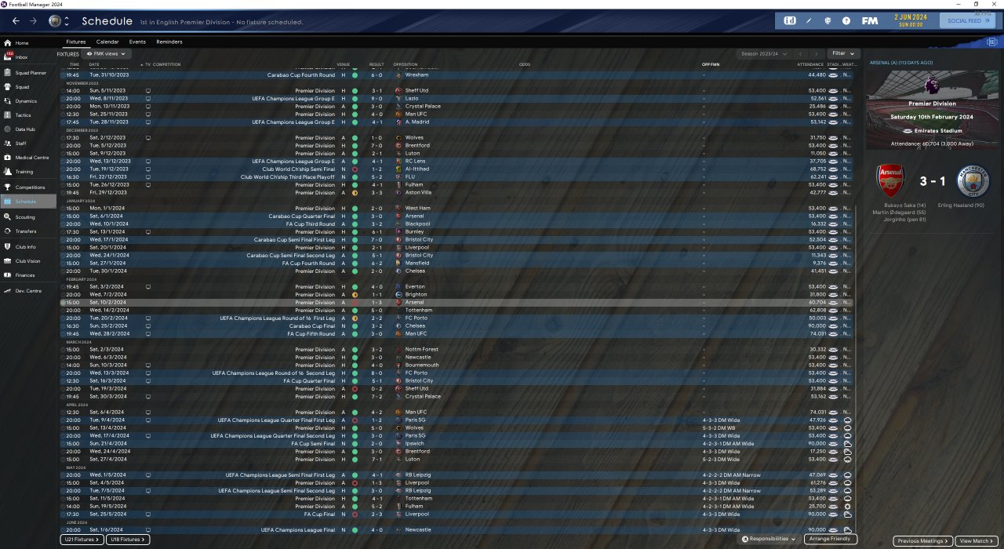The image size is (1004, 549).
Task: Click the 'id' in-game editor icon
Action: click(x=789, y=21)
